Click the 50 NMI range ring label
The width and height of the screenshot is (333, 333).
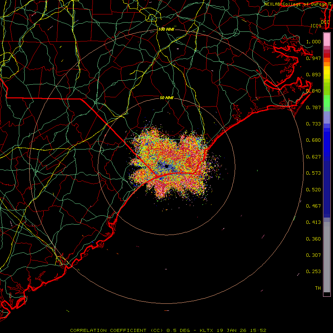tap(167, 98)
